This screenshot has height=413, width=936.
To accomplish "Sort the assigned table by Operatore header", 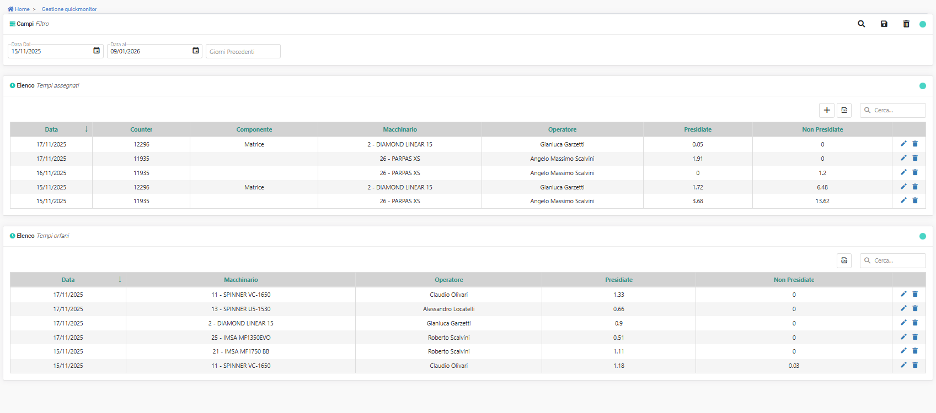I will pos(562,129).
